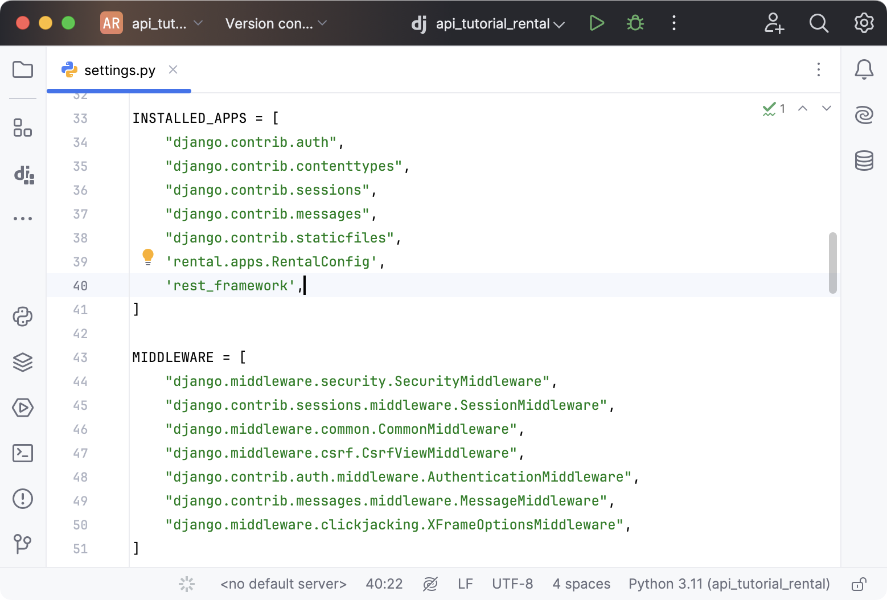Toggle the file read-only lock
The image size is (887, 600).
(860, 583)
